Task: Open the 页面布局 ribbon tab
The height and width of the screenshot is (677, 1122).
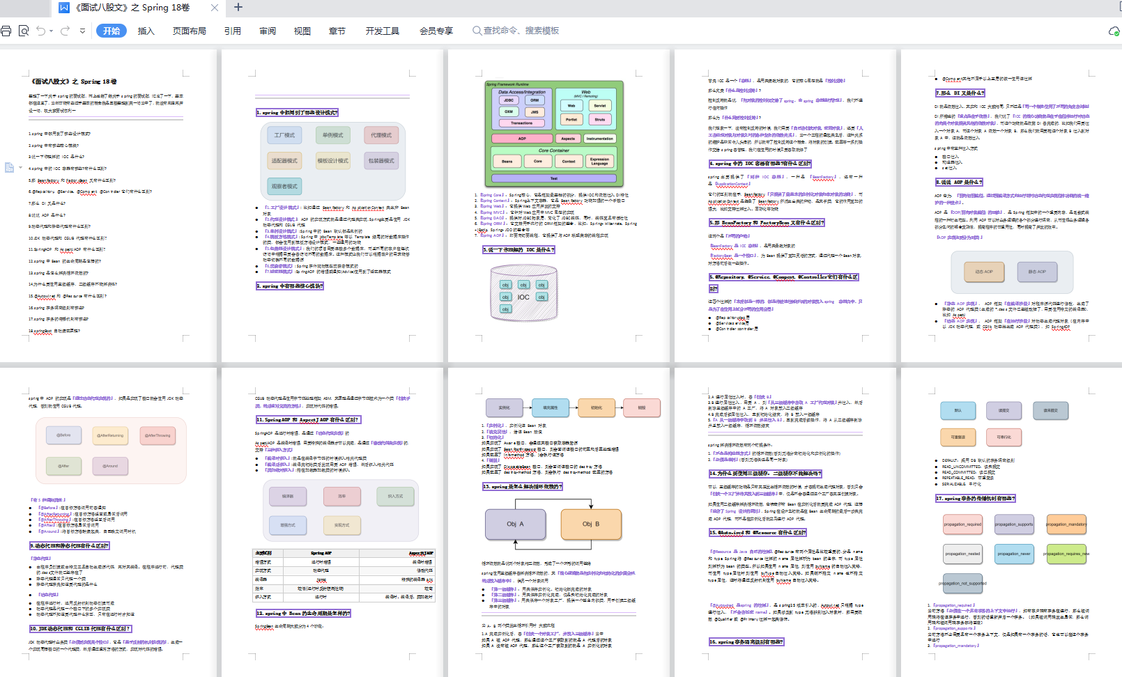Action: click(x=189, y=31)
